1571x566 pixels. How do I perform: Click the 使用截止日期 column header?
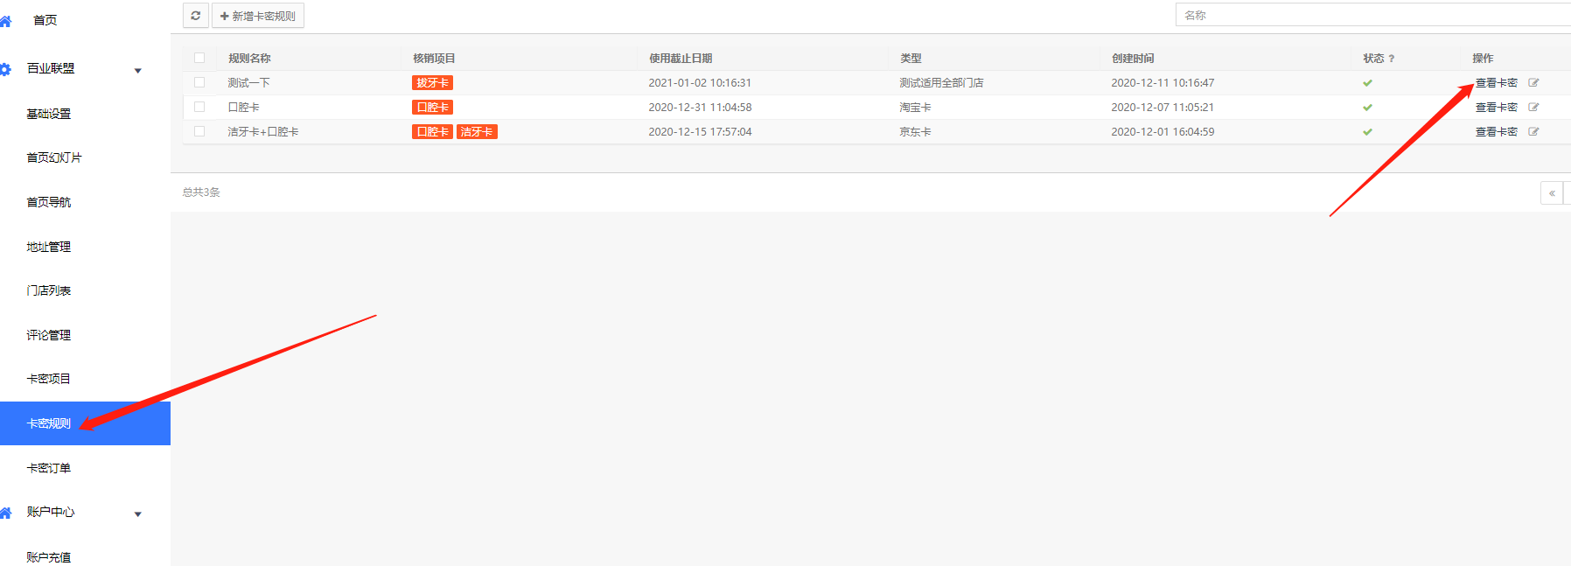681,59
